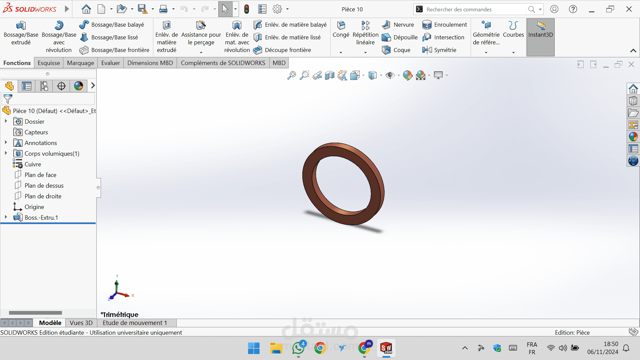This screenshot has width=640, height=360.
Task: Switch to the Esquisse tab
Action: pos(49,63)
